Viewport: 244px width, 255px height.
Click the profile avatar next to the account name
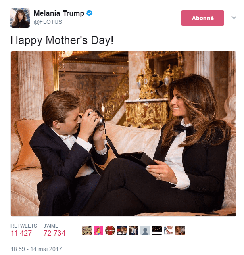pyautogui.click(x=20, y=18)
